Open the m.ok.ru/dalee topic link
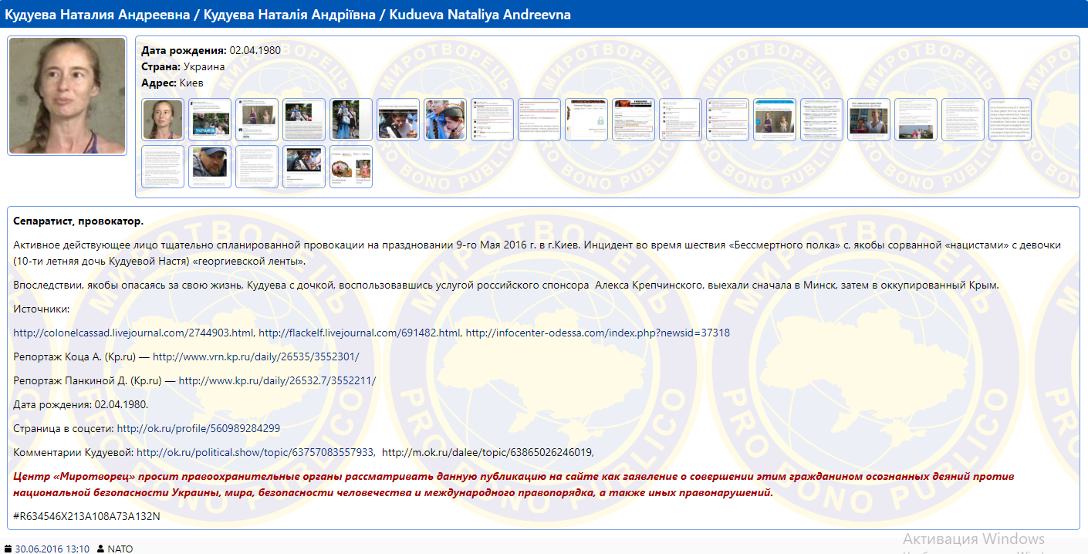 (487, 452)
